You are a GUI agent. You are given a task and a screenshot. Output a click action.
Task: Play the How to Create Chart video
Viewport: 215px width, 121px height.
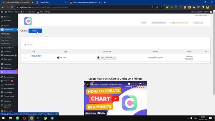116,98
